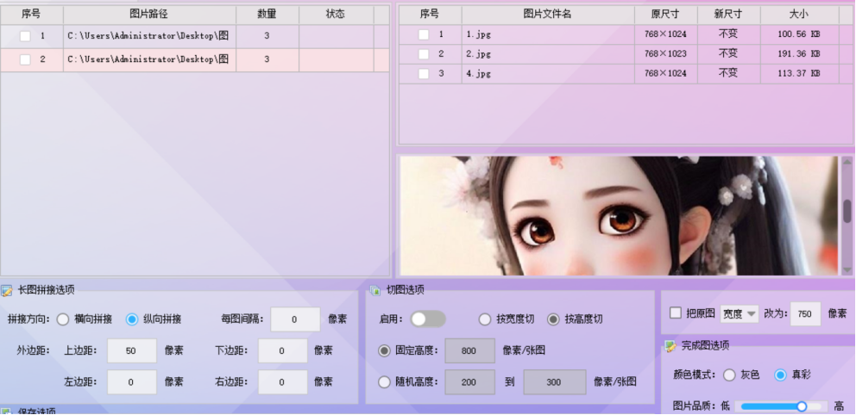Click the 图片文件名 column header
The width and height of the screenshot is (856, 415).
548,15
